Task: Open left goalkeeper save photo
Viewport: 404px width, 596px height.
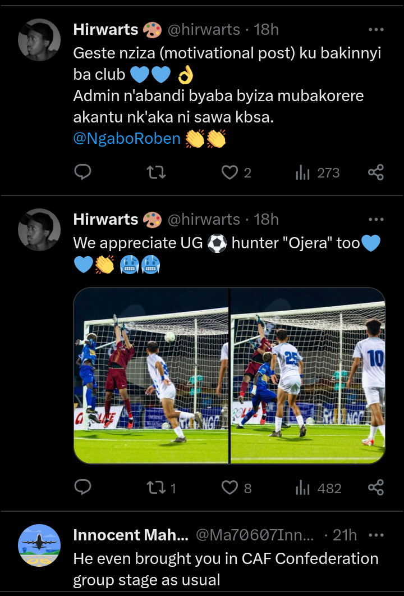Action: [151, 375]
